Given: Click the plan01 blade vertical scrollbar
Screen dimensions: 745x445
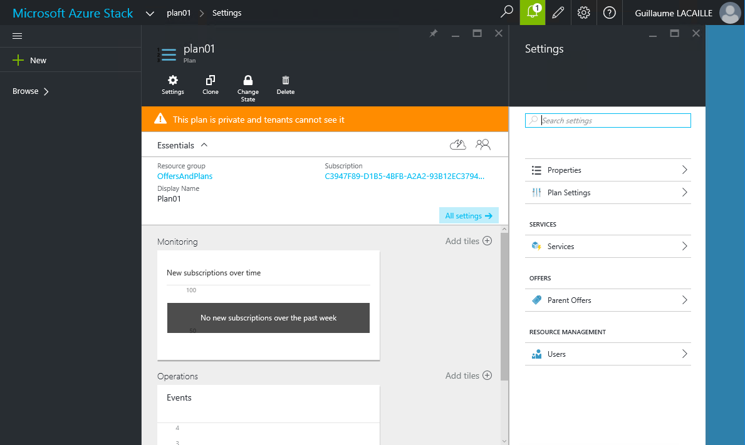Looking at the screenshot, I should (504, 307).
